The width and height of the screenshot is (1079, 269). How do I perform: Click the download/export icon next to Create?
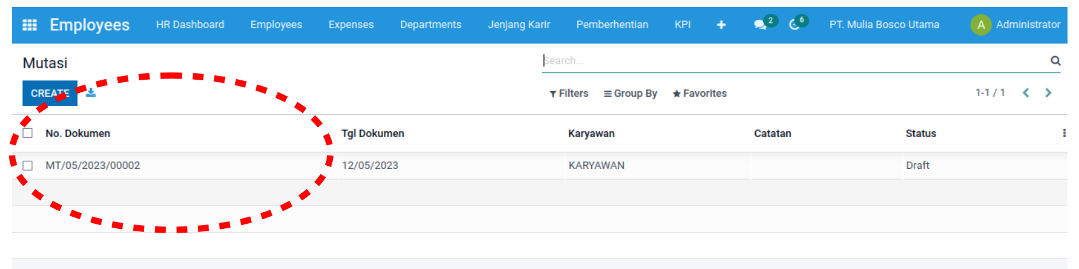(91, 93)
